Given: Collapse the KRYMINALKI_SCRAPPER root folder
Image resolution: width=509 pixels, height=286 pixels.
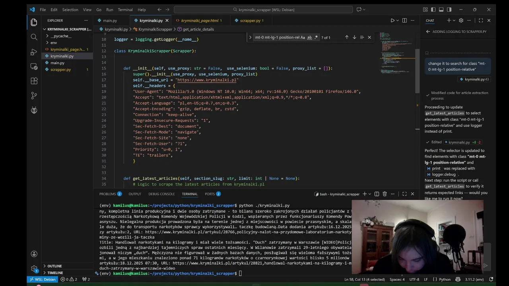Looking at the screenshot, I should [x=45, y=29].
